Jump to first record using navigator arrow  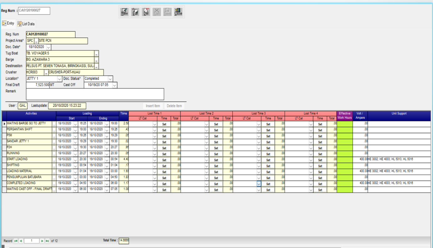tap(16, 241)
